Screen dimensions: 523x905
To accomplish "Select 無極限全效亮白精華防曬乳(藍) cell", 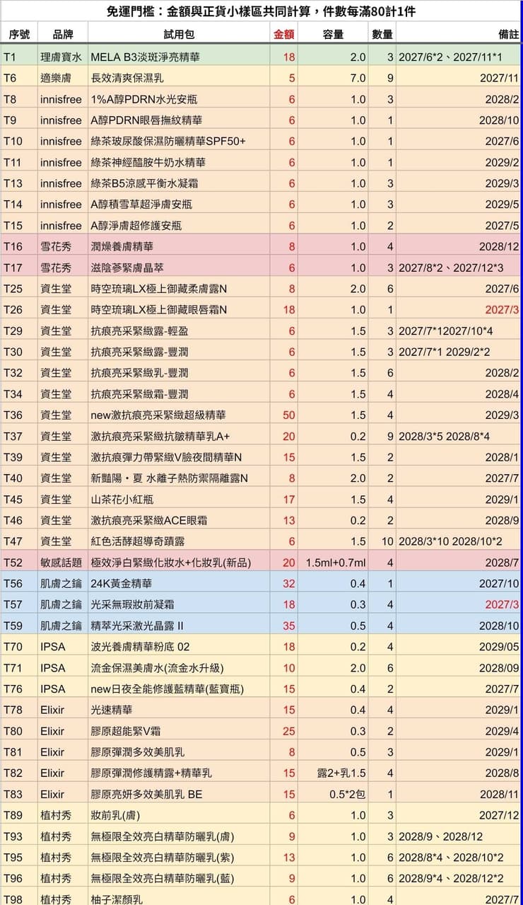I will tap(179, 878).
